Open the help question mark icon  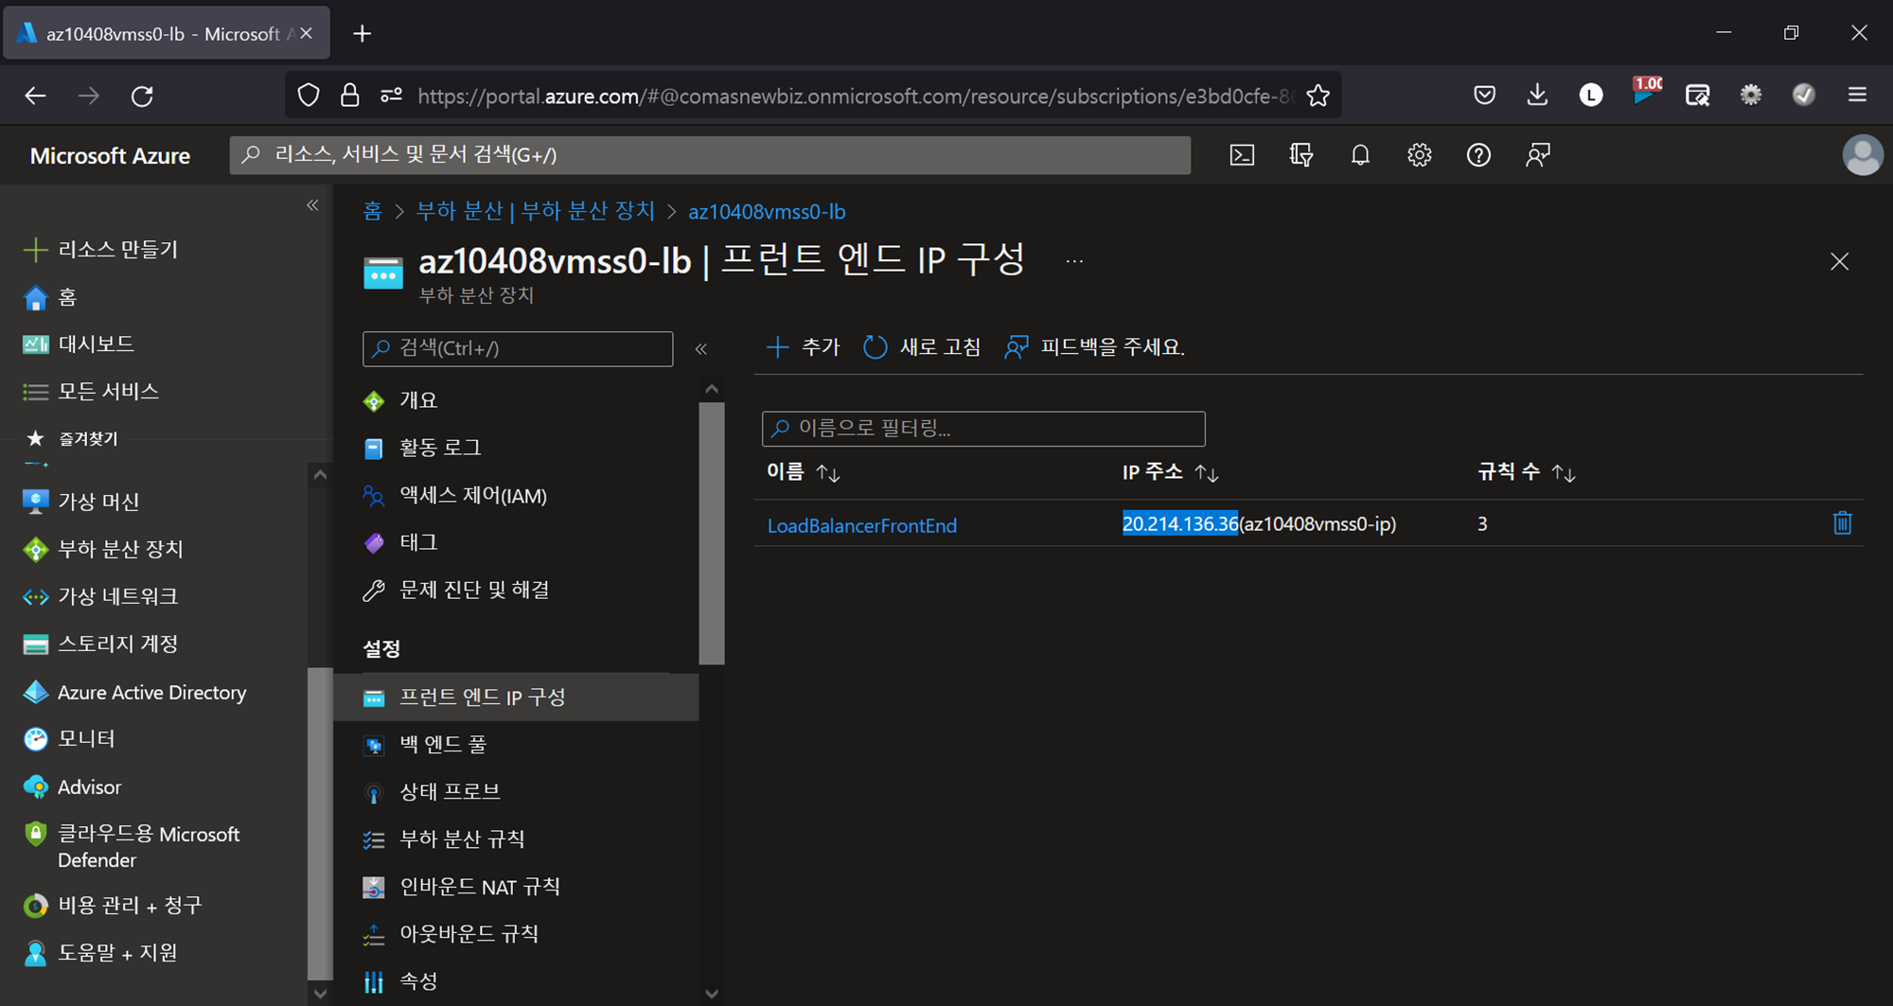pyautogui.click(x=1478, y=155)
